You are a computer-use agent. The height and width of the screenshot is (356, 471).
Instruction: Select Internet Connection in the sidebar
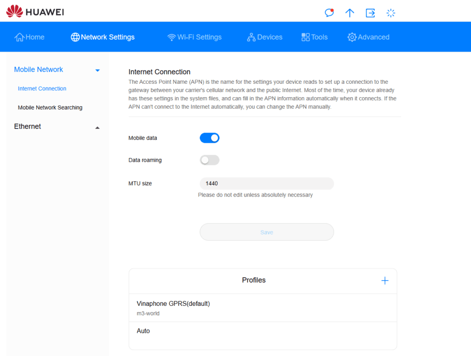(42, 88)
